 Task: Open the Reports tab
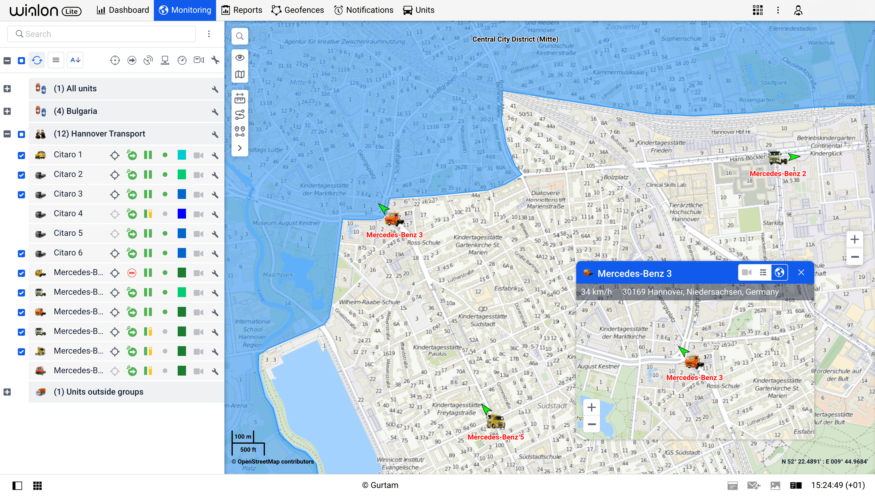pos(242,10)
